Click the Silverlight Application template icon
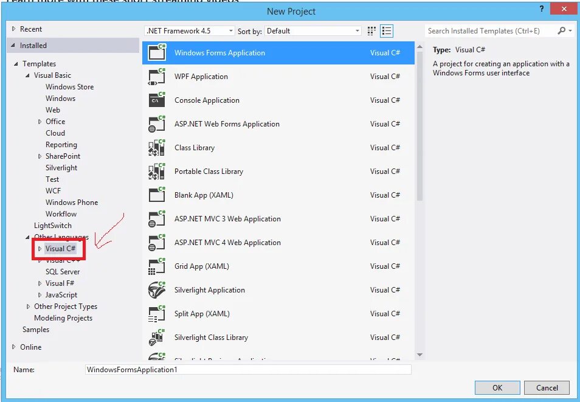 coord(157,289)
